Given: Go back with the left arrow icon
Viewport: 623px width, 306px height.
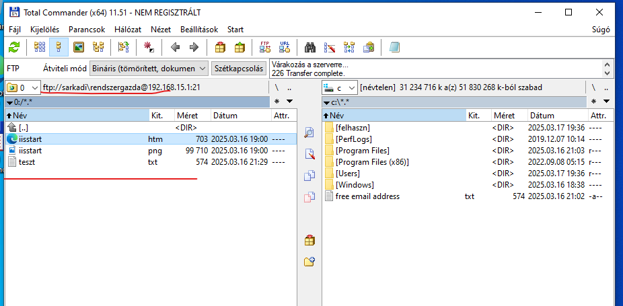Looking at the screenshot, I should click(175, 48).
